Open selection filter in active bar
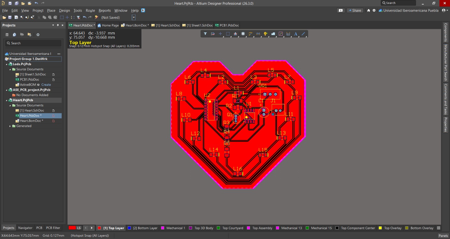Image resolution: width=450 pixels, height=239 pixels. point(205,34)
